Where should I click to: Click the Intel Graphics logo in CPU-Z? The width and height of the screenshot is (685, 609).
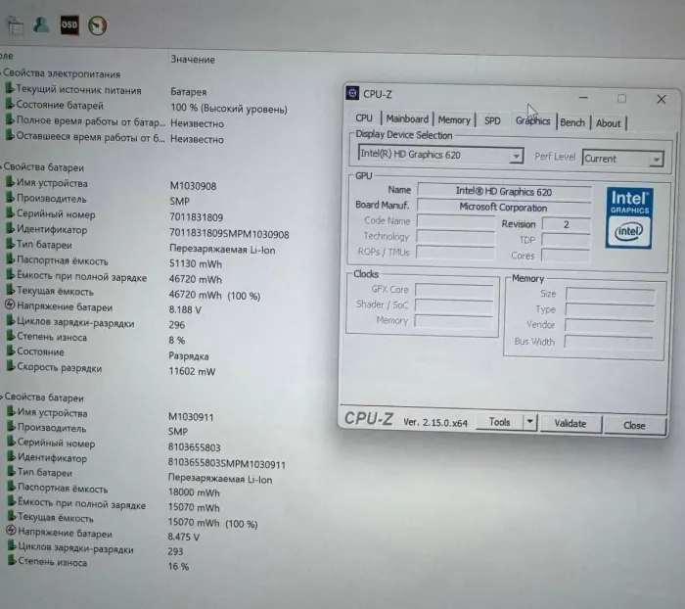tap(629, 218)
